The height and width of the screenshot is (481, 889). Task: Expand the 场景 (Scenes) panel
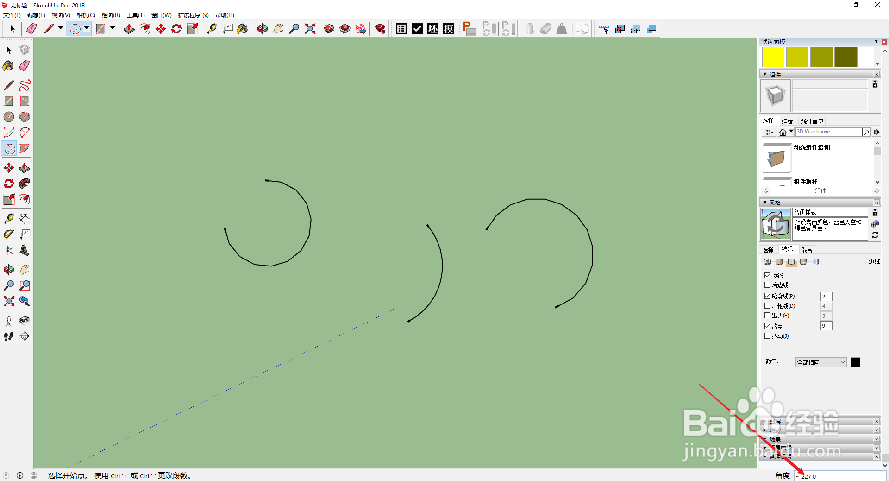pos(764,439)
